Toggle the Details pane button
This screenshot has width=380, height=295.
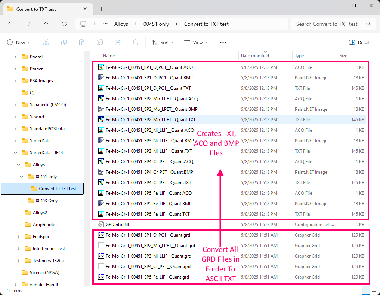point(360,43)
